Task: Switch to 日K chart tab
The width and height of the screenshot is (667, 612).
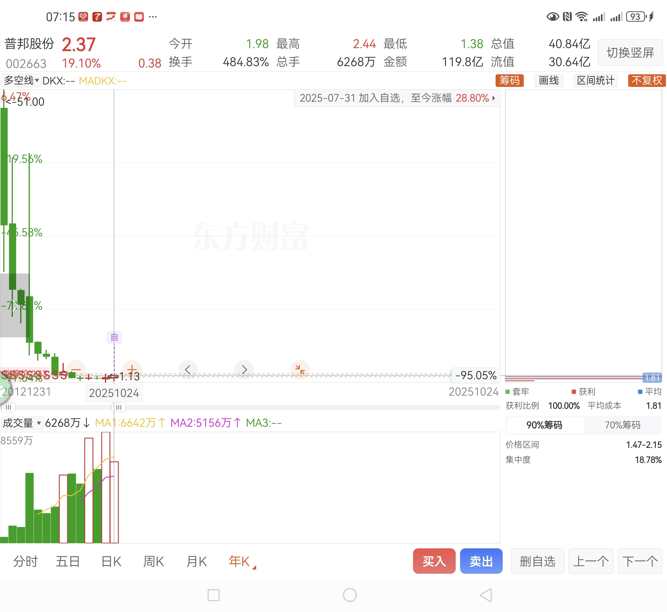Action: pyautogui.click(x=111, y=562)
